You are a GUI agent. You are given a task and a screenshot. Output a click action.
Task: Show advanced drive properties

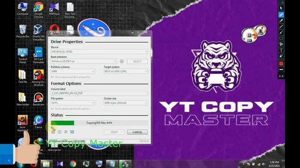(x=70, y=77)
